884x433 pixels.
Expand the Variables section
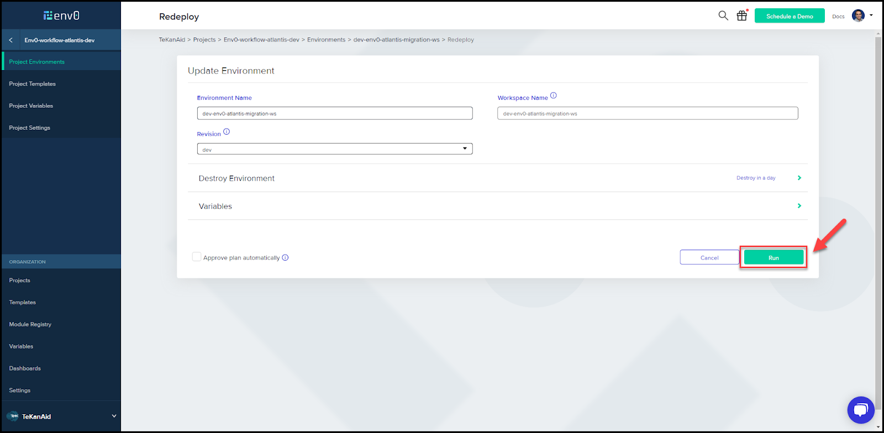click(498, 206)
